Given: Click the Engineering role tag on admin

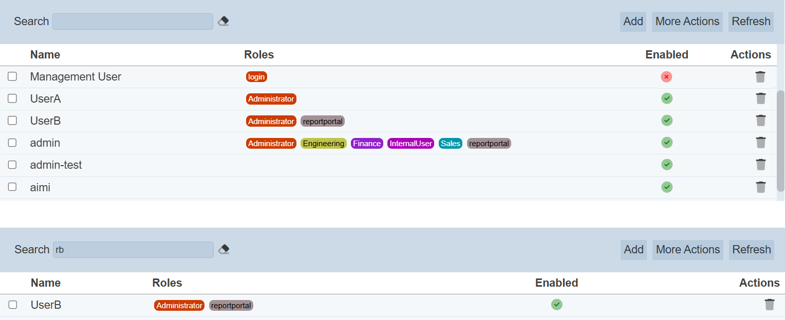Looking at the screenshot, I should tap(323, 144).
